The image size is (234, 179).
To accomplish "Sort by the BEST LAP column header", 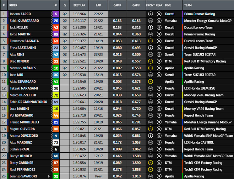I will click(x=79, y=5).
